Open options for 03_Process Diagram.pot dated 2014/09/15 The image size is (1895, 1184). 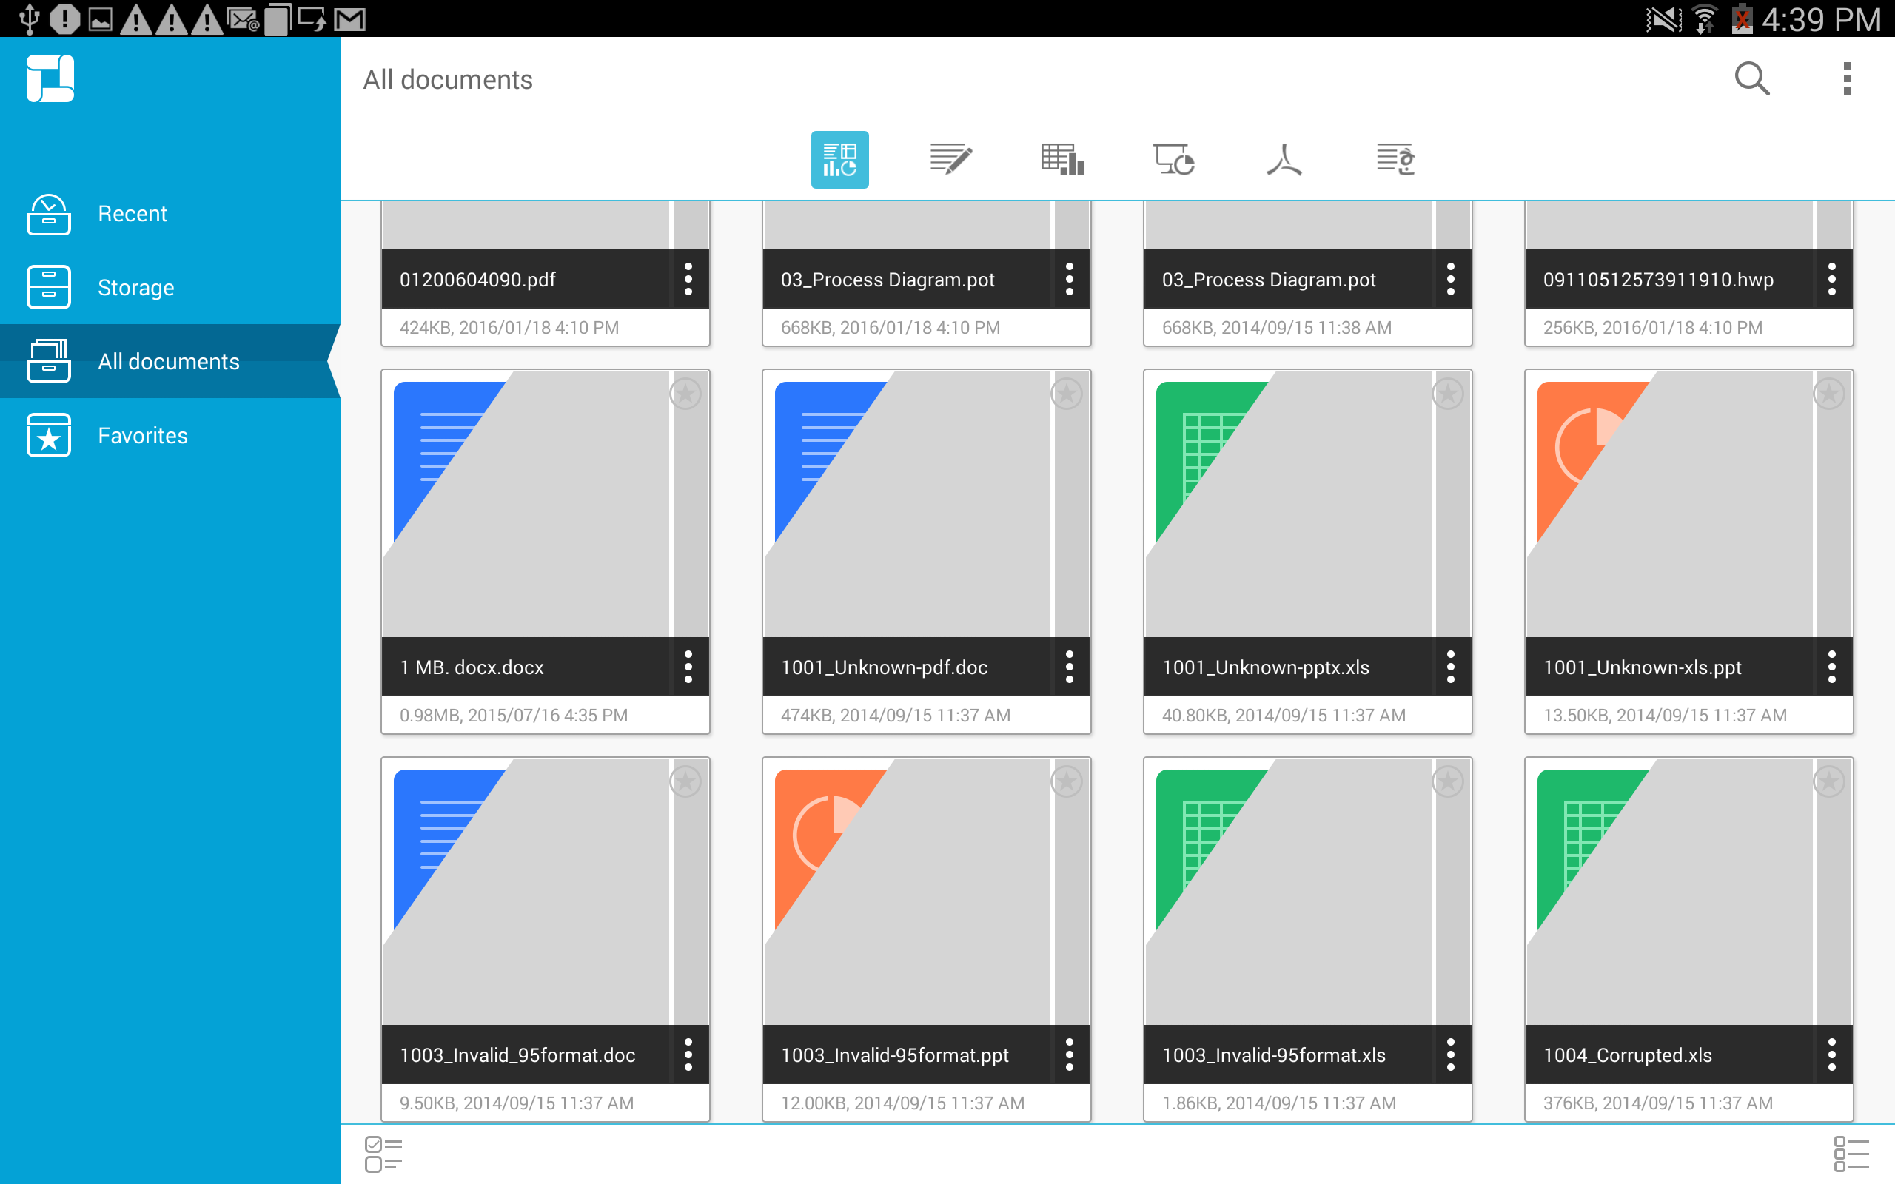(x=1451, y=279)
